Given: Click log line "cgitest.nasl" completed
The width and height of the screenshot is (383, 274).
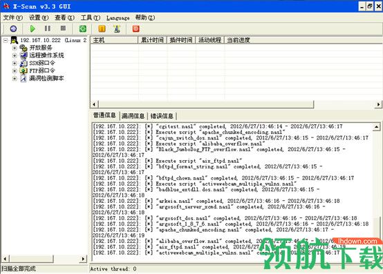Looking at the screenshot, I should [218, 126].
